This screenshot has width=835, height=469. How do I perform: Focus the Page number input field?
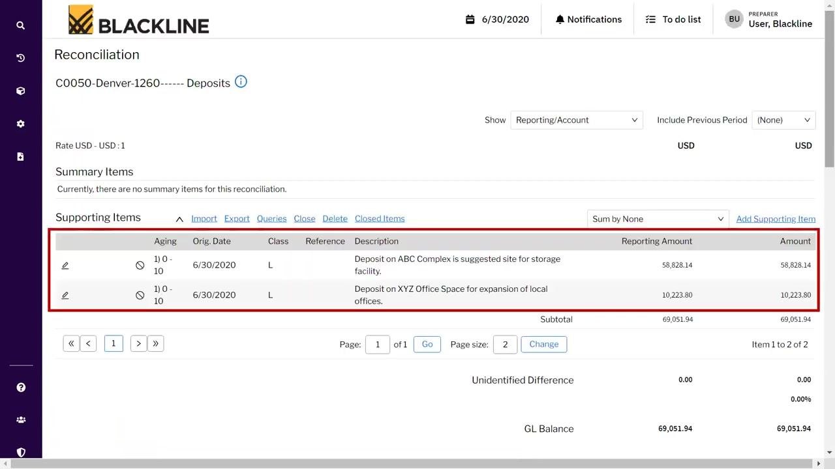[378, 345]
